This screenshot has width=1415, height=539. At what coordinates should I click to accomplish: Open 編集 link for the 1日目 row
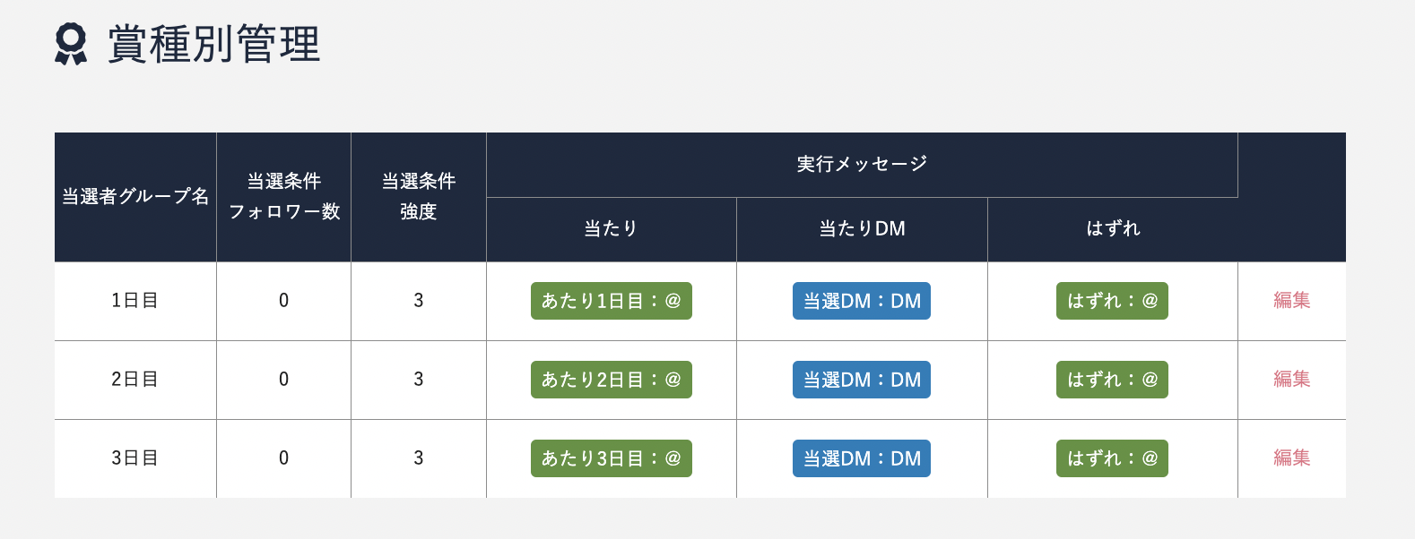point(1291,301)
